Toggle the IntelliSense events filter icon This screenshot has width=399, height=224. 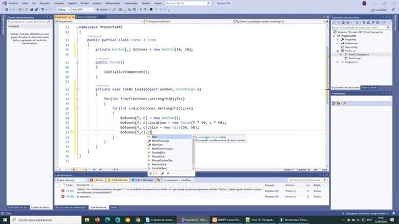click(x=156, y=174)
